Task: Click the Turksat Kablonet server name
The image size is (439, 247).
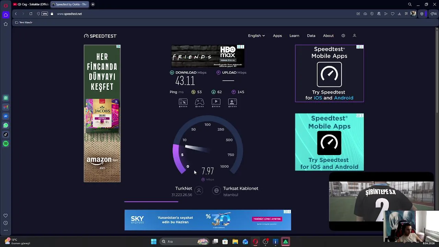Action: tap(240, 188)
